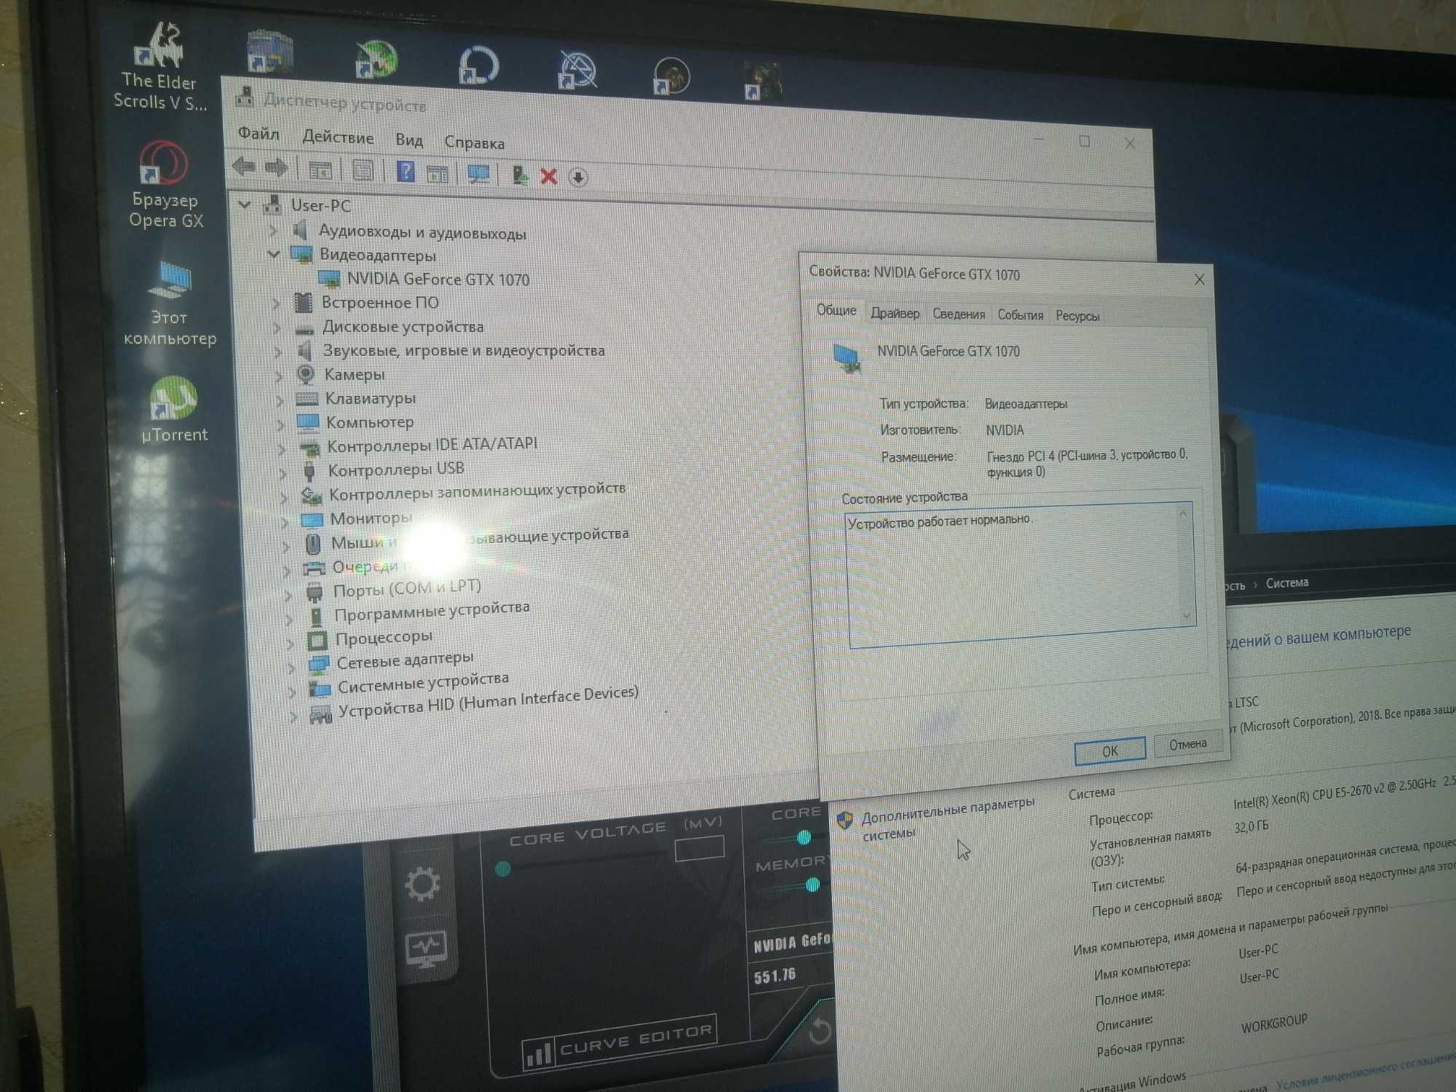This screenshot has height=1092, width=1456.
Task: Switch to the События tab
Action: coord(1020,314)
